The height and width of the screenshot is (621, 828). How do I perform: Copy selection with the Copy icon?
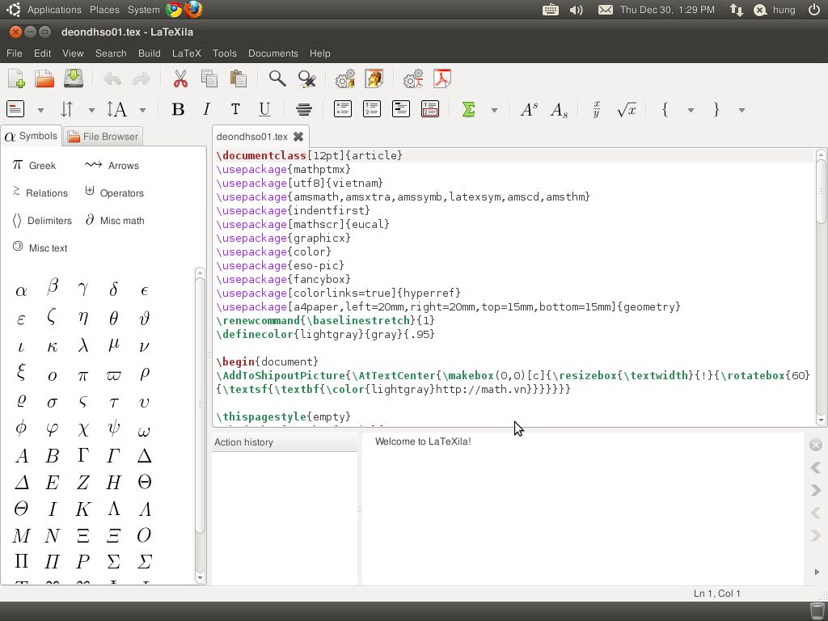point(209,79)
